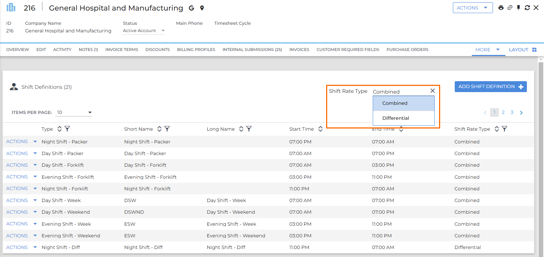Viewport: 544px width, 257px height.
Task: Open the Billing Profiles tab
Action: (x=196, y=50)
